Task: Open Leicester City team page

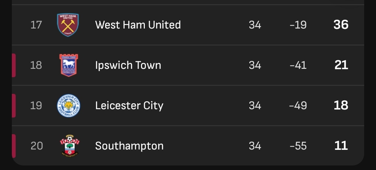Action: click(129, 106)
